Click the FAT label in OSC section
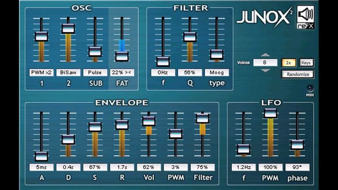The width and height of the screenshot is (338, 190). [x=122, y=83]
